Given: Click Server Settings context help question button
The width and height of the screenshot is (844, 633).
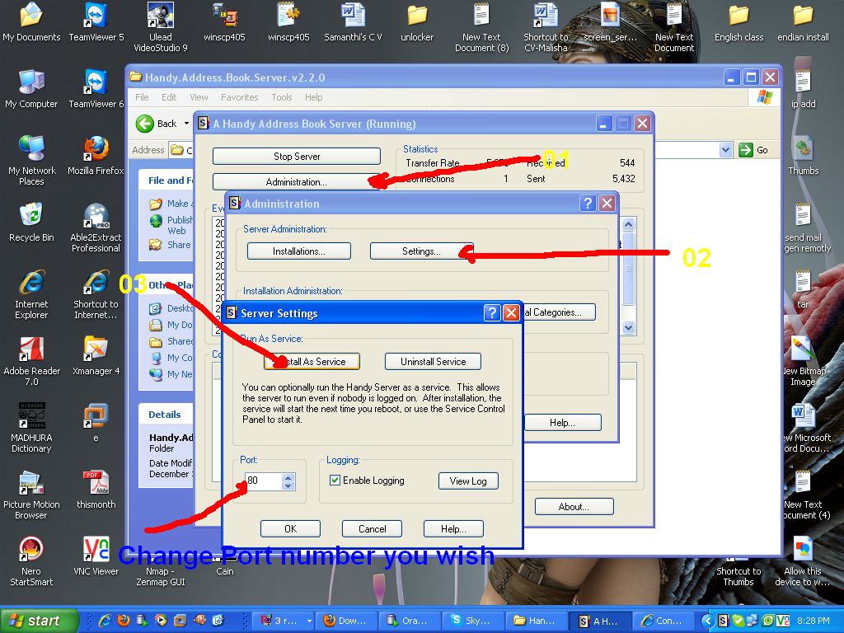Looking at the screenshot, I should (x=492, y=312).
